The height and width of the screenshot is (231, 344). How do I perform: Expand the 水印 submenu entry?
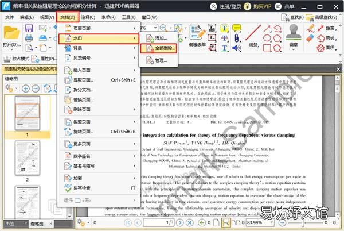tap(99, 38)
